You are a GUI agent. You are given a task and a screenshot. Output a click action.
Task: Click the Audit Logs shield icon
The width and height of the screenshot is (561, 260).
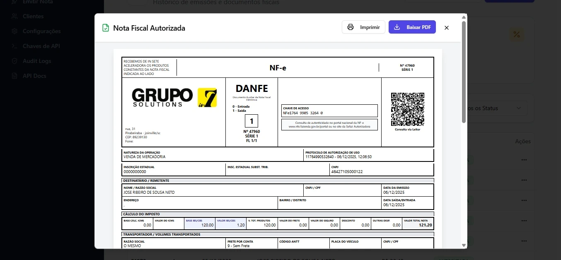point(15,61)
